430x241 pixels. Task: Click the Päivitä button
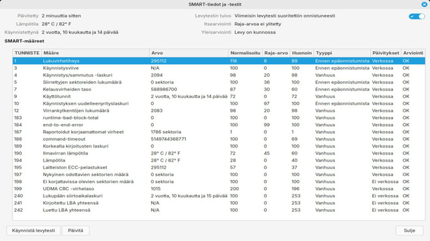(76, 231)
